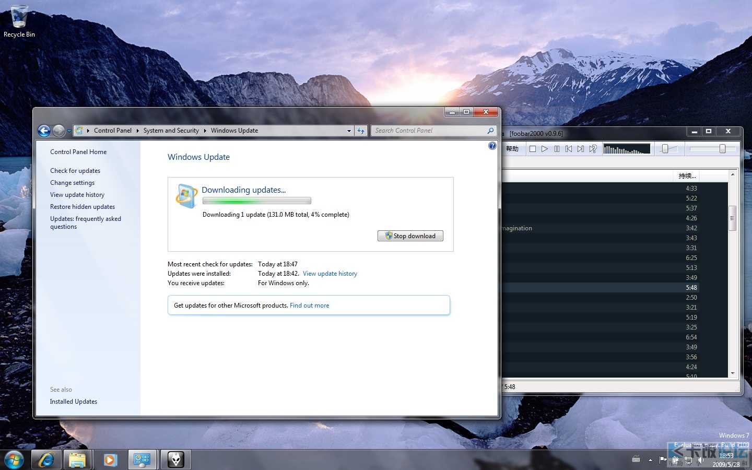Click the Stop button in the foobar2000 toolbar
Screen dimensions: 752x470
pos(533,149)
